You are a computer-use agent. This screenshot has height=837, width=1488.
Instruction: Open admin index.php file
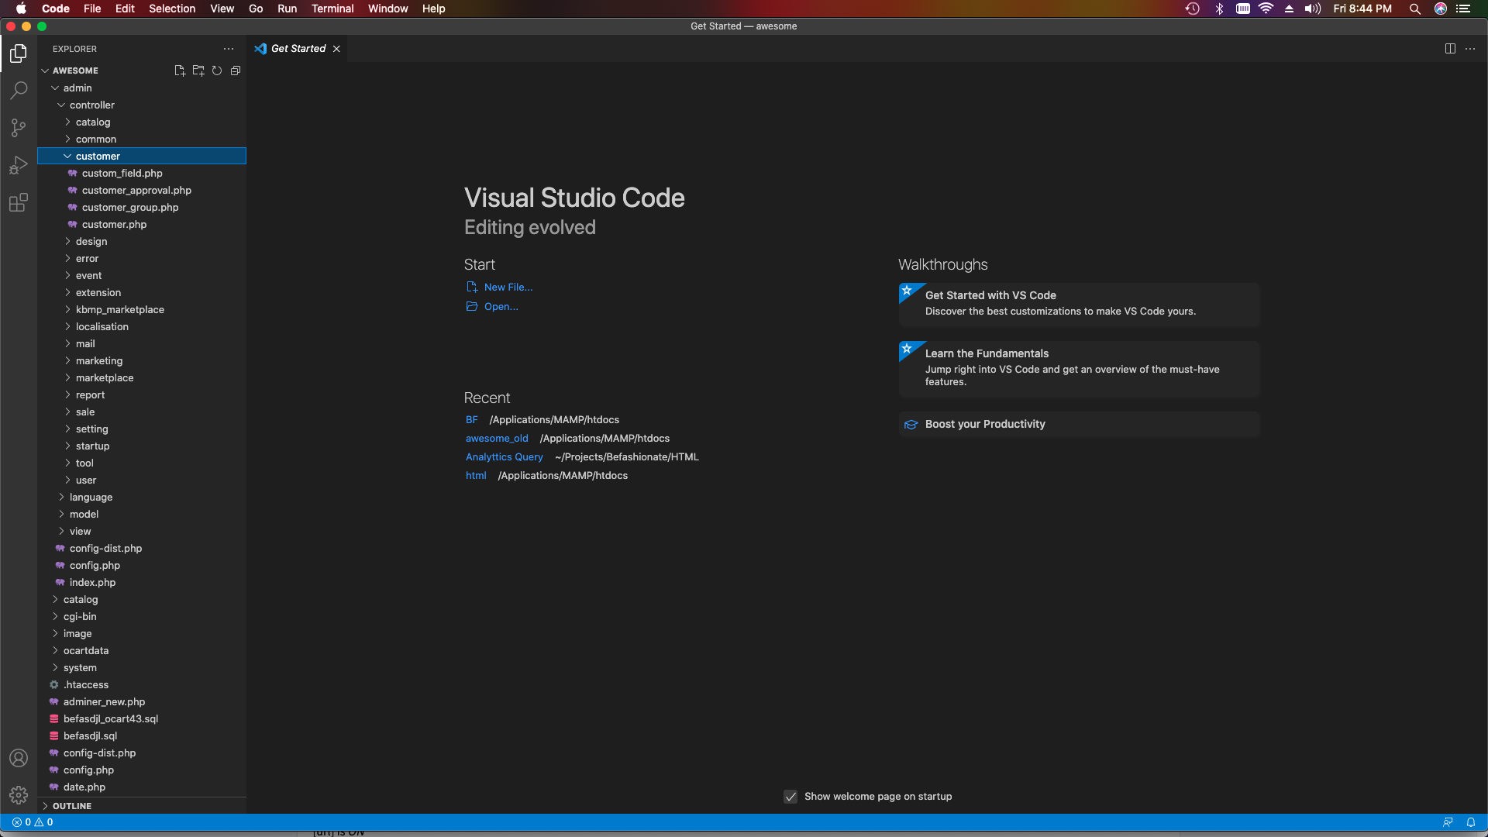click(x=142, y=583)
